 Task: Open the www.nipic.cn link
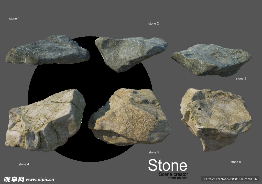click(x=40, y=180)
